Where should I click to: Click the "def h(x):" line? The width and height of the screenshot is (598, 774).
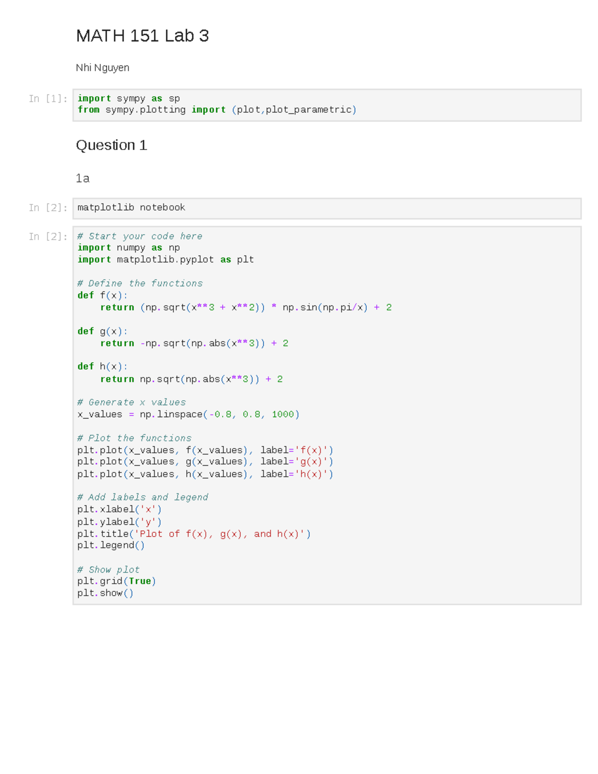coord(102,367)
